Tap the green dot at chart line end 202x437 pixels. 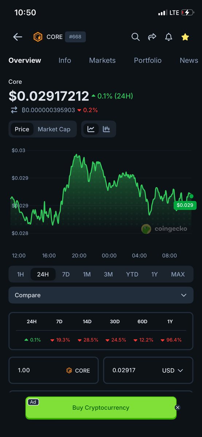(191, 196)
